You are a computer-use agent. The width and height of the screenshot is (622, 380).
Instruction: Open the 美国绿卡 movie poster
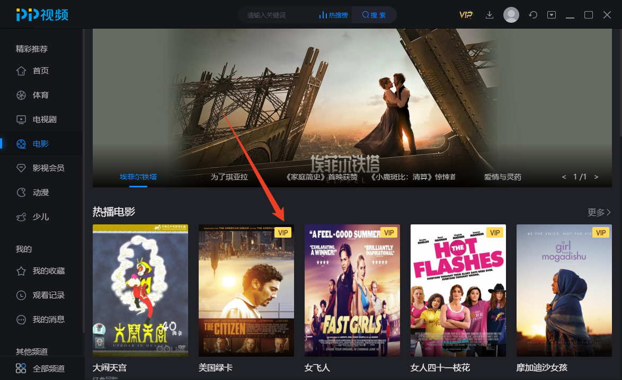coord(246,291)
